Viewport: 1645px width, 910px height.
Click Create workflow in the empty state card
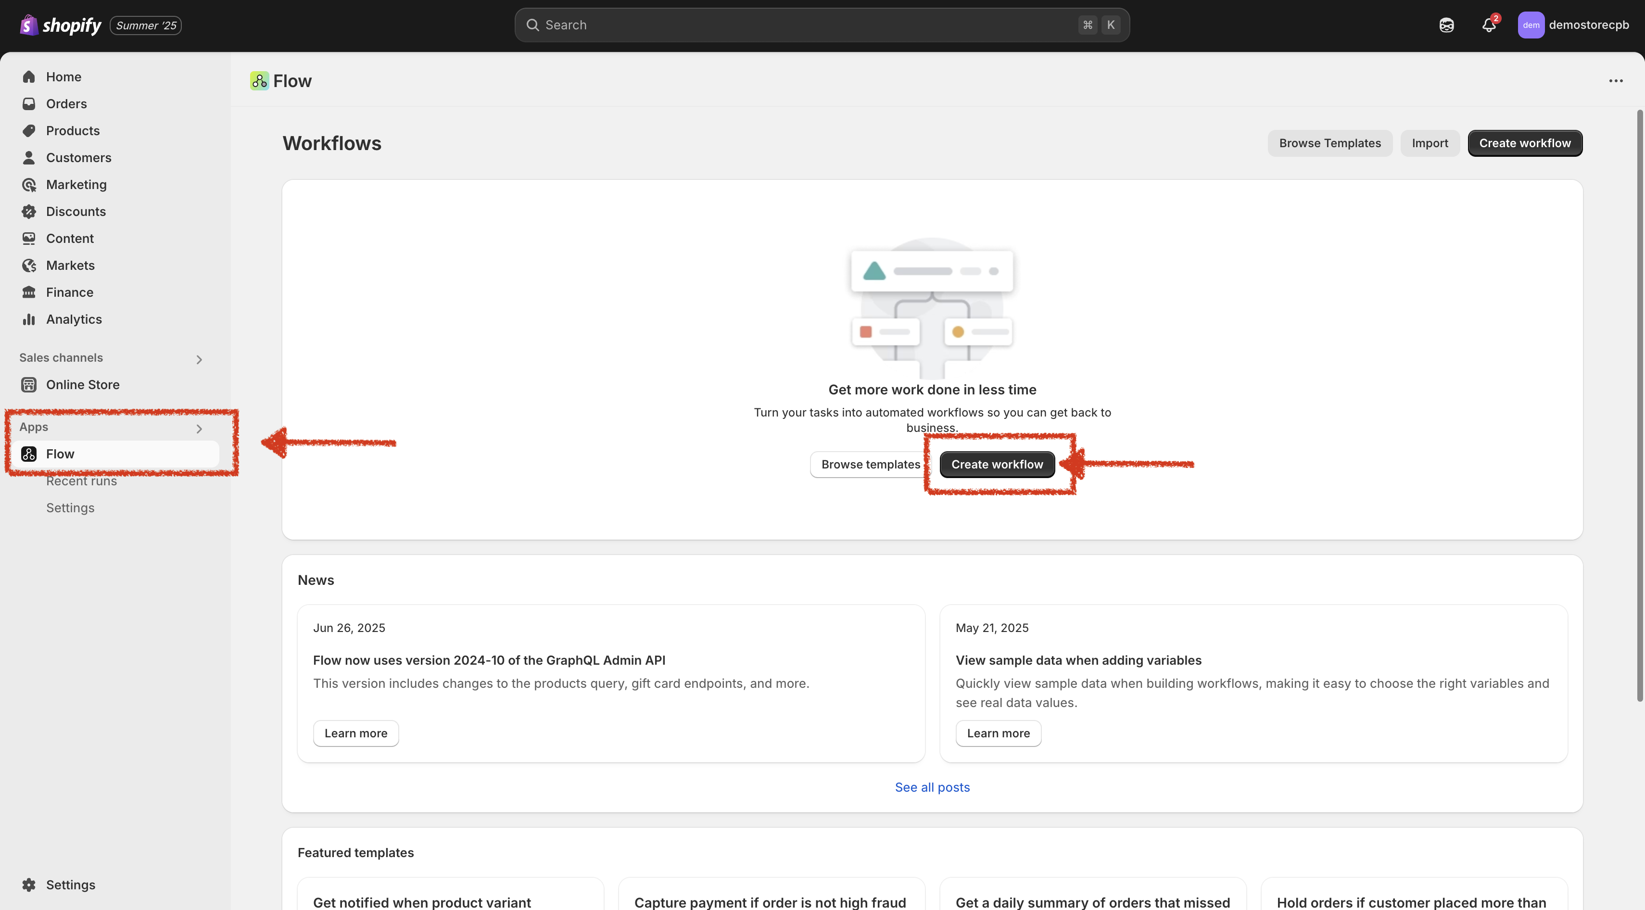point(997,464)
